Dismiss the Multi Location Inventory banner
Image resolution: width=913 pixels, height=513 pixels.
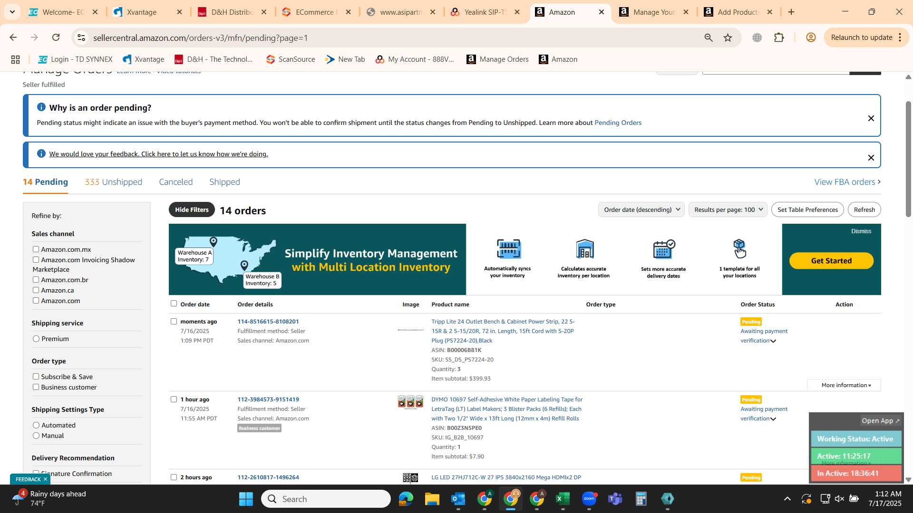861,231
